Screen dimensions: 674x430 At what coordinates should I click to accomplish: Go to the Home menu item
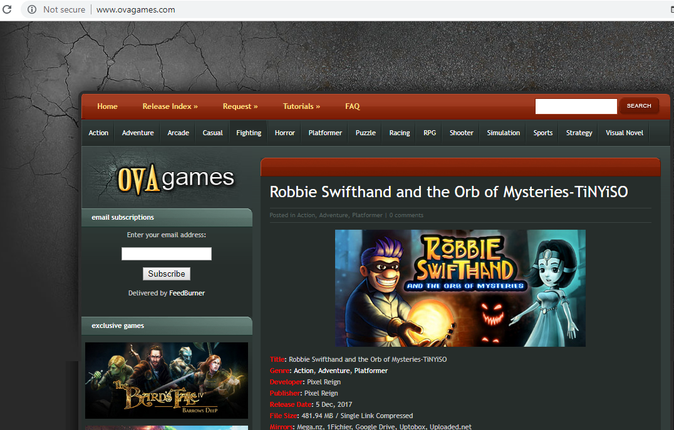tap(107, 106)
